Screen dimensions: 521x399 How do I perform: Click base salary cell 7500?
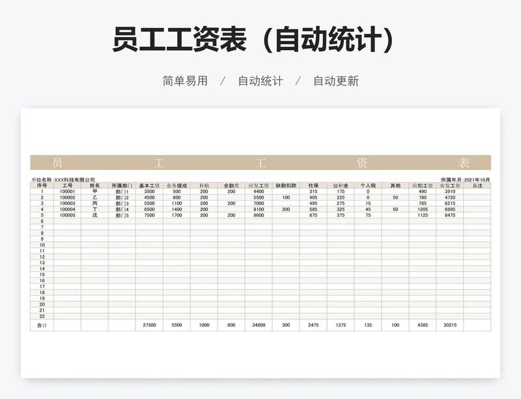point(149,215)
